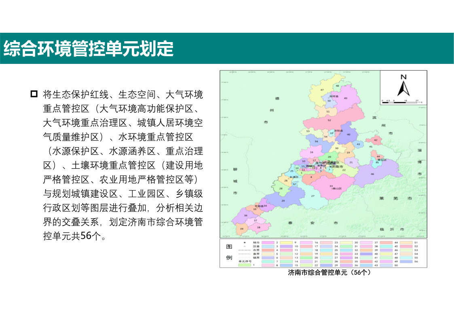This screenshot has width=454, height=321.
Task: Click the legend swatch for unit 37
Action: coord(366,243)
